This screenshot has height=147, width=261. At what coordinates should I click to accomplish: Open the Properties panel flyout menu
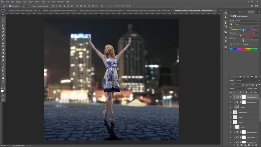259,12
